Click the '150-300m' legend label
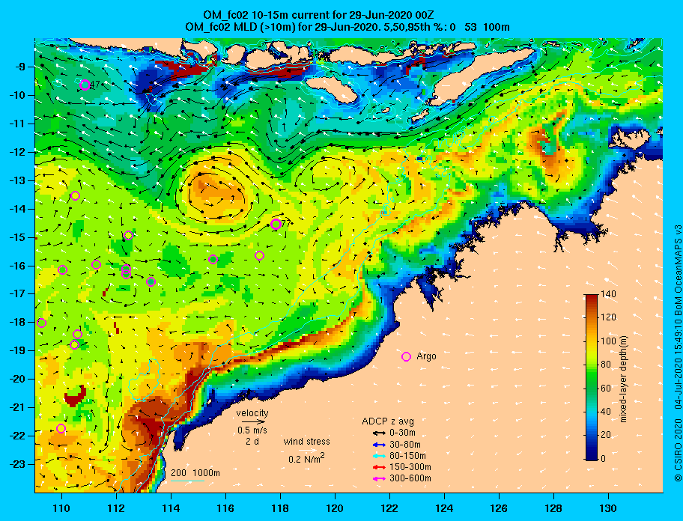 410,467
